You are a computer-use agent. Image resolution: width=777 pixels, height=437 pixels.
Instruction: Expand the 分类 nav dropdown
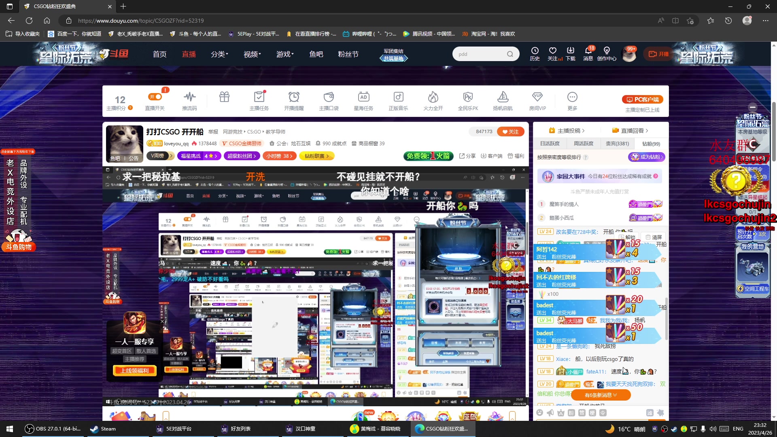(x=219, y=54)
